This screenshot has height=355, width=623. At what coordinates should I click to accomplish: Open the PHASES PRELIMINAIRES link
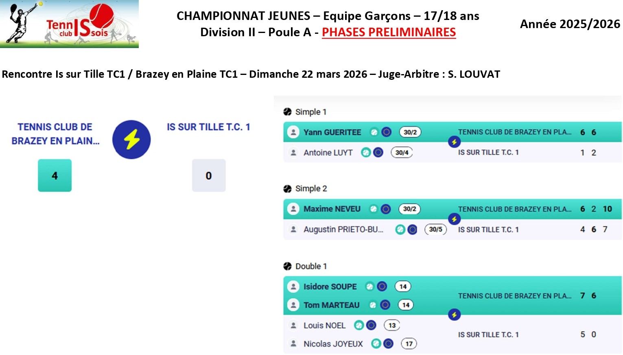(x=389, y=32)
